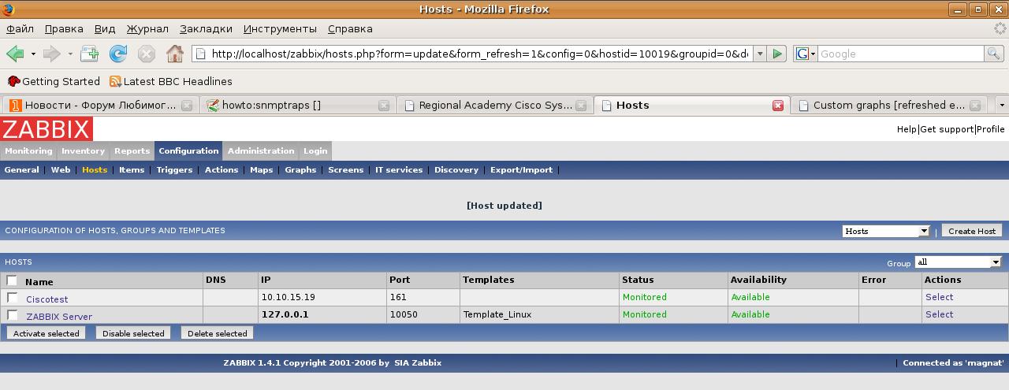This screenshot has height=390, width=1009.
Task: Open the Закладки menu
Action: tap(206, 28)
